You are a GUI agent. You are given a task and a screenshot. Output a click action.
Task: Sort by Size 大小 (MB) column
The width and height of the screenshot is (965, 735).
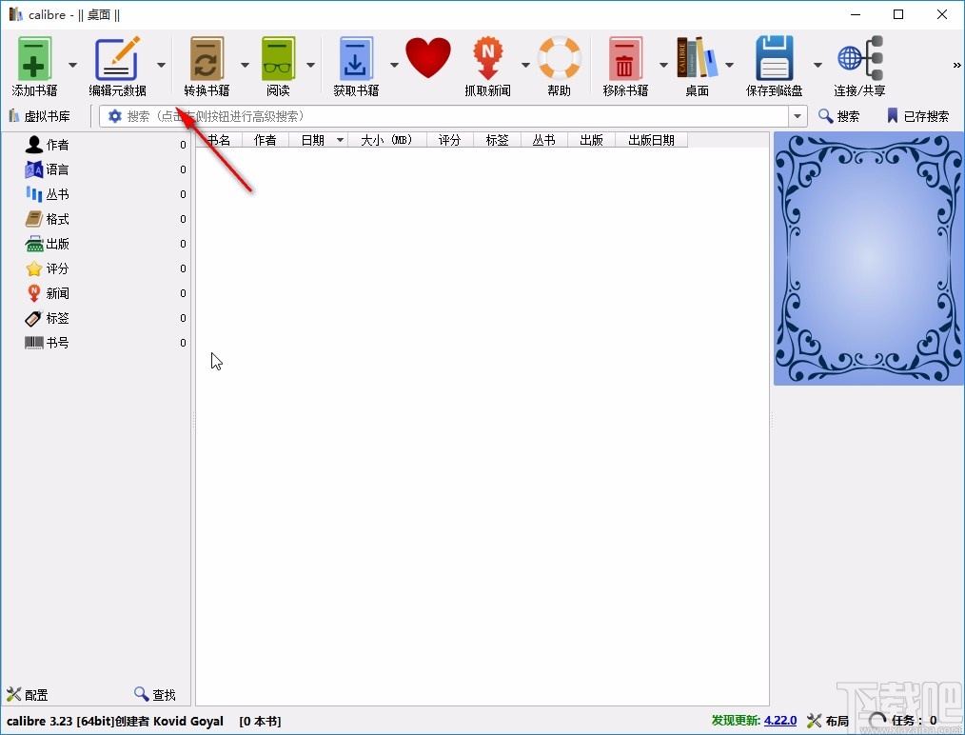click(387, 140)
